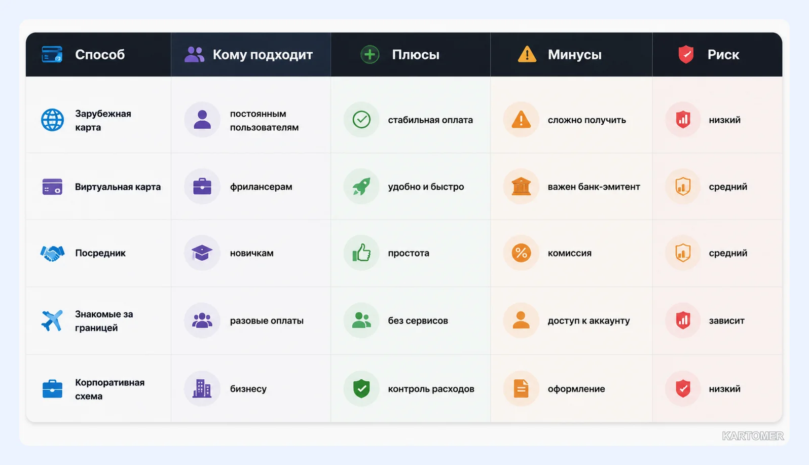Click the graduation cap icon beside новичкам
809x465 pixels.
(x=202, y=253)
